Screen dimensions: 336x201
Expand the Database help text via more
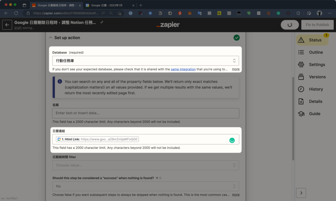tap(236, 69)
